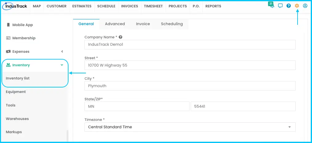Image resolution: width=312 pixels, height=143 pixels.
Task: Open ESTIMATES in top navigation
Action: 82,6
